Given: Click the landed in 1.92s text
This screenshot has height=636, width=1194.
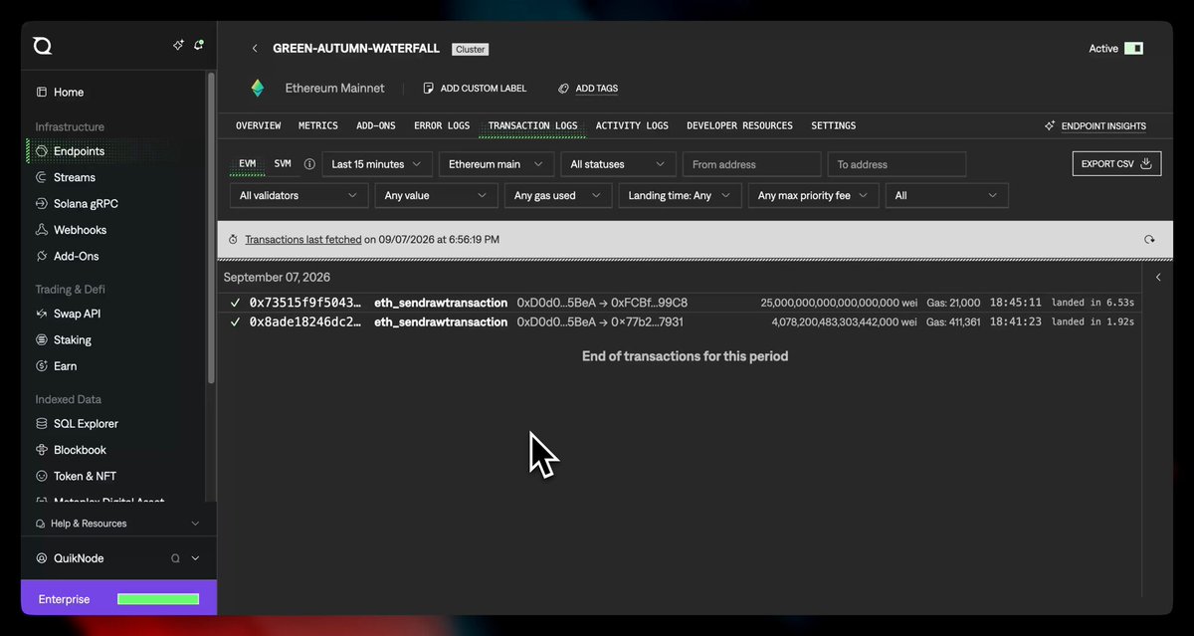Looking at the screenshot, I should (1093, 322).
